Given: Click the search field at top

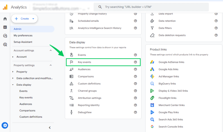Looking at the screenshot, I should point(151,7).
